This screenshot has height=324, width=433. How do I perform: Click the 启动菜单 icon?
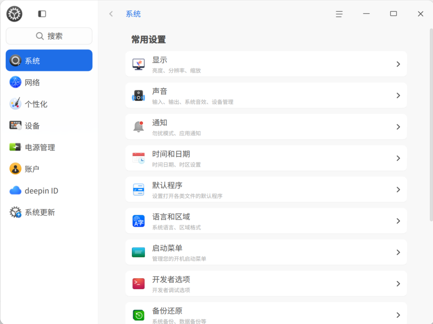pyautogui.click(x=138, y=252)
